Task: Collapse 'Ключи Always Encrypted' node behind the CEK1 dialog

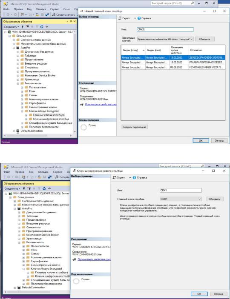Action: pyautogui.click(x=24, y=269)
